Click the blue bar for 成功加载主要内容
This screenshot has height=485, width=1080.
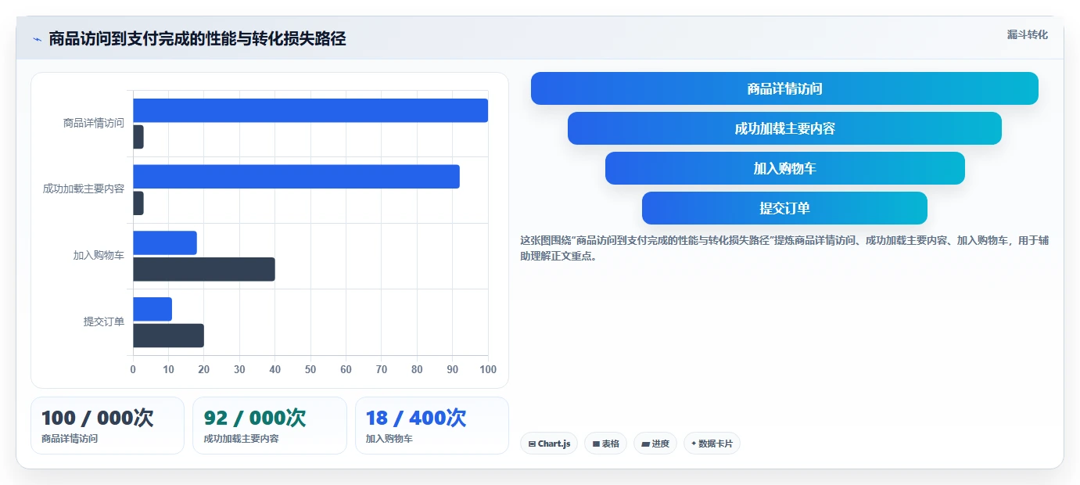(296, 177)
